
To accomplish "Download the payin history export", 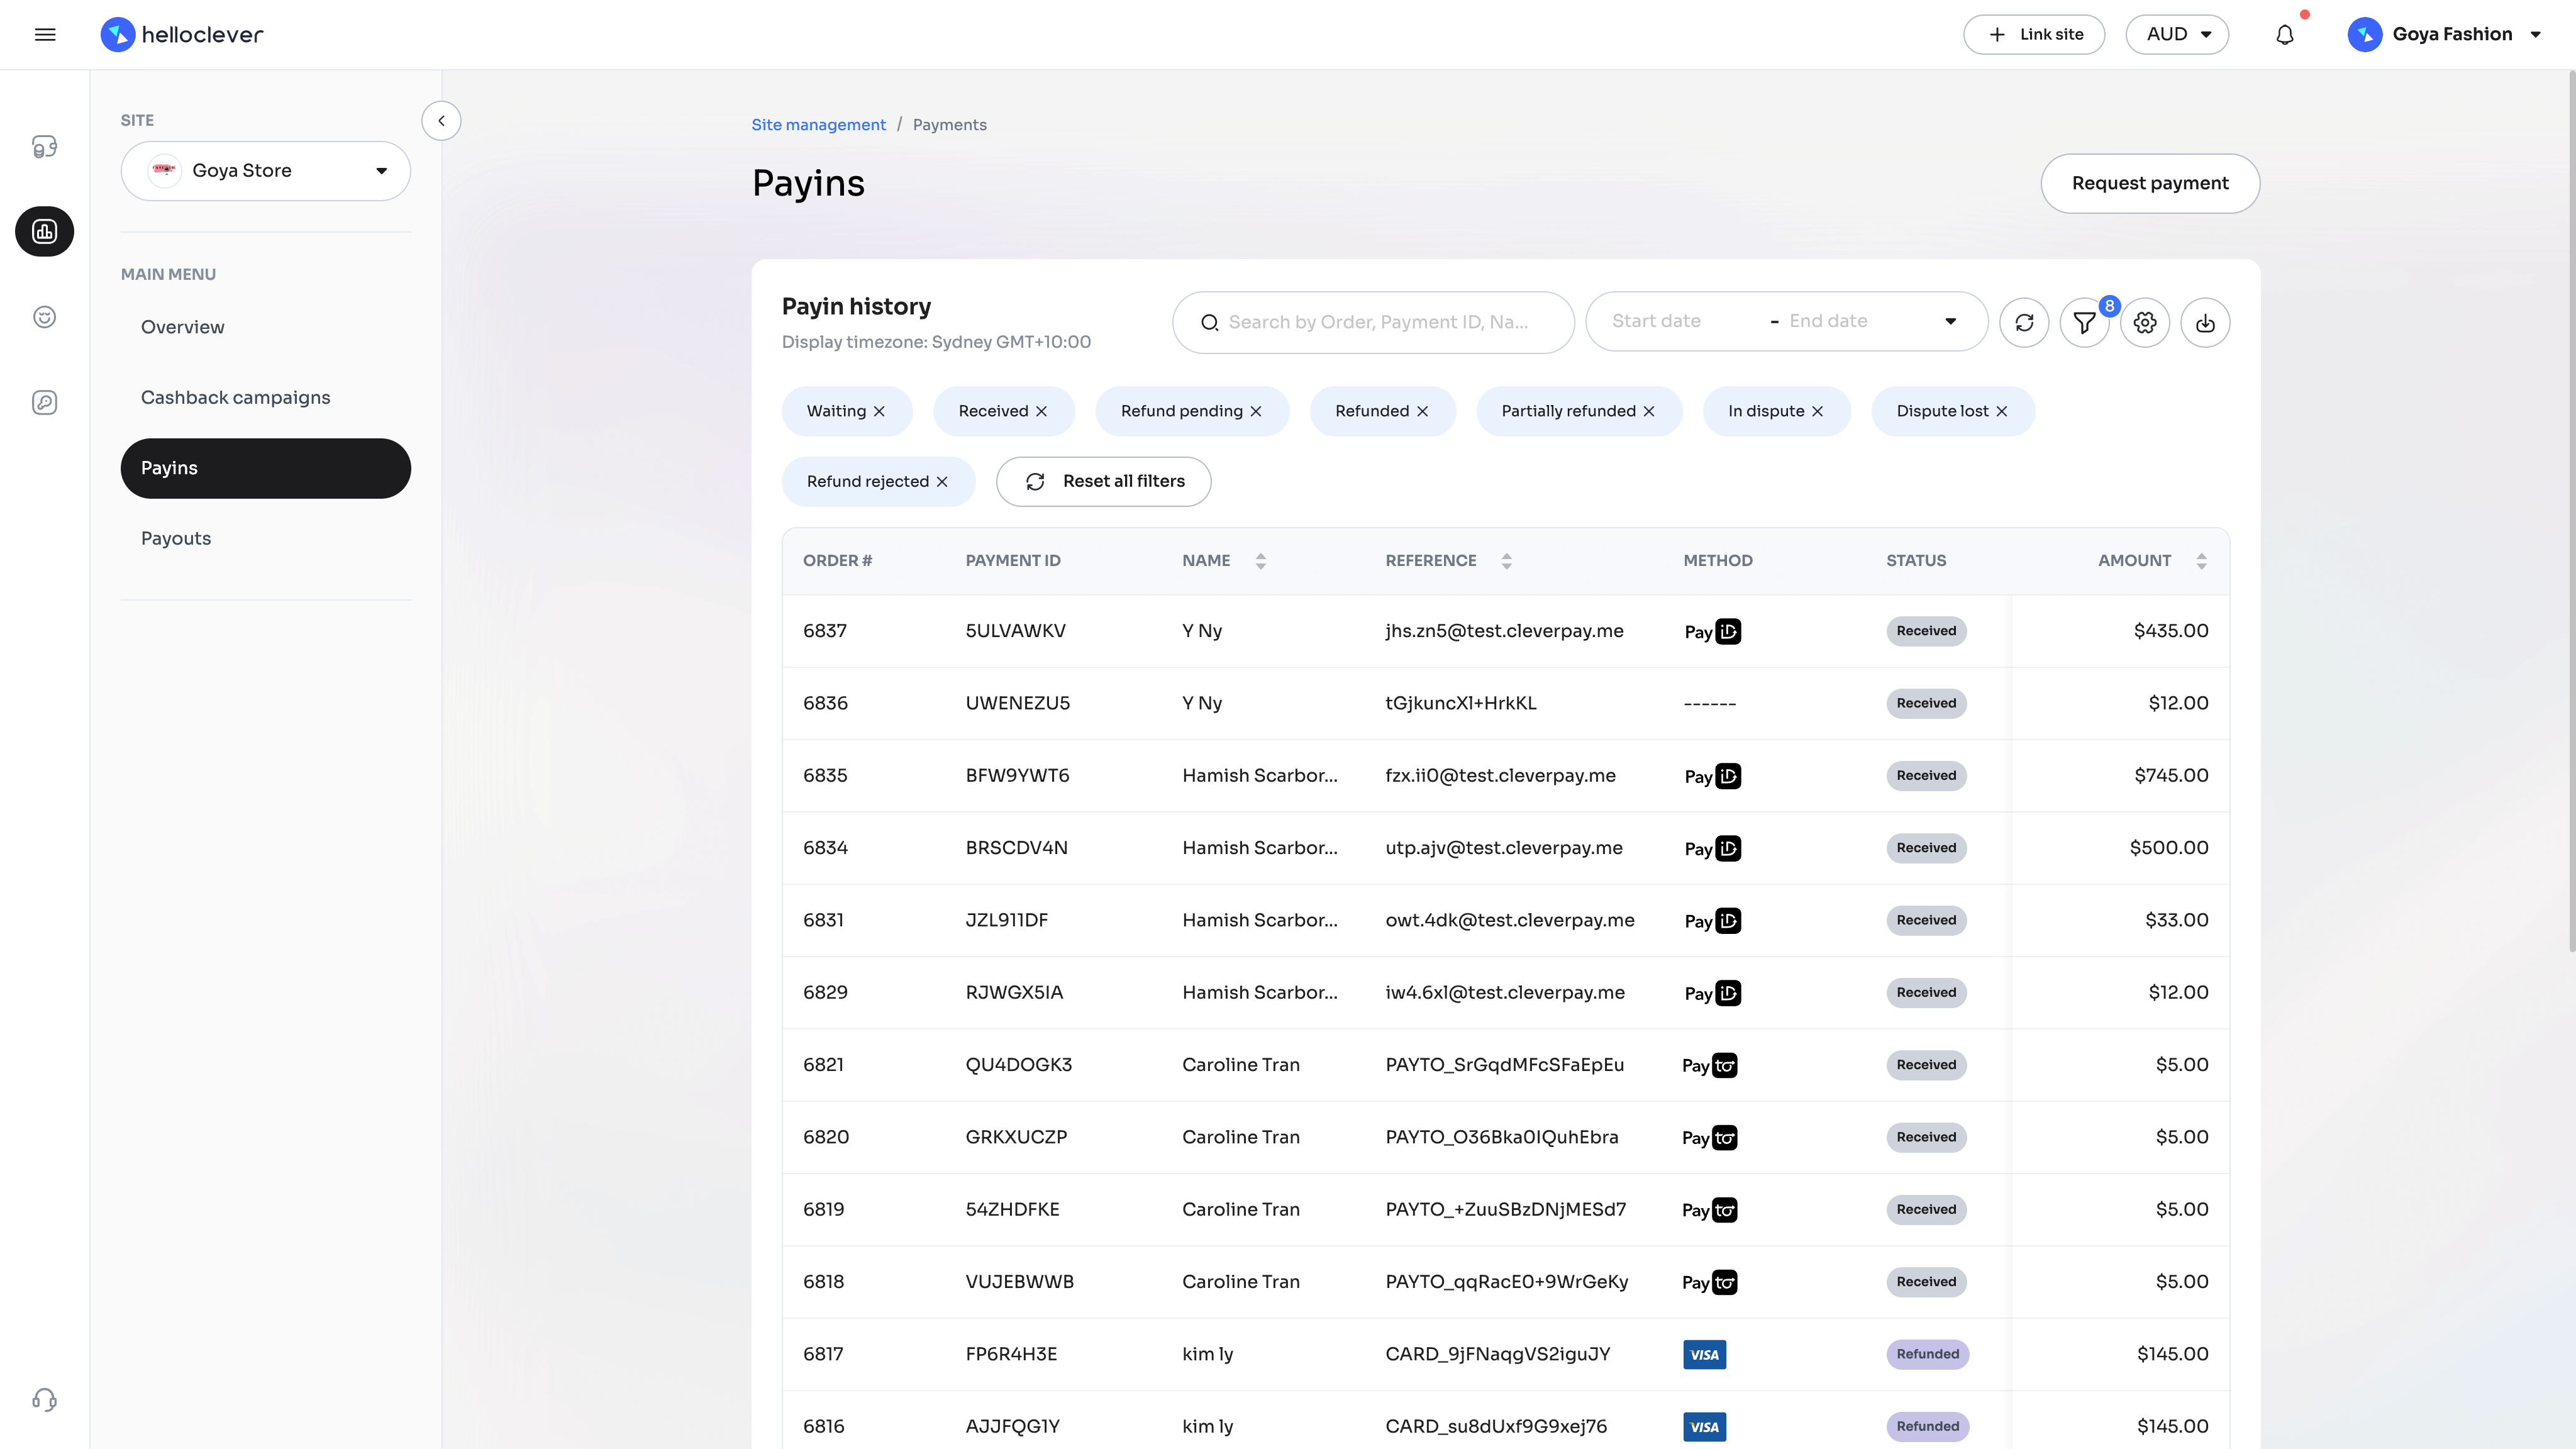I will pyautogui.click(x=2205, y=323).
